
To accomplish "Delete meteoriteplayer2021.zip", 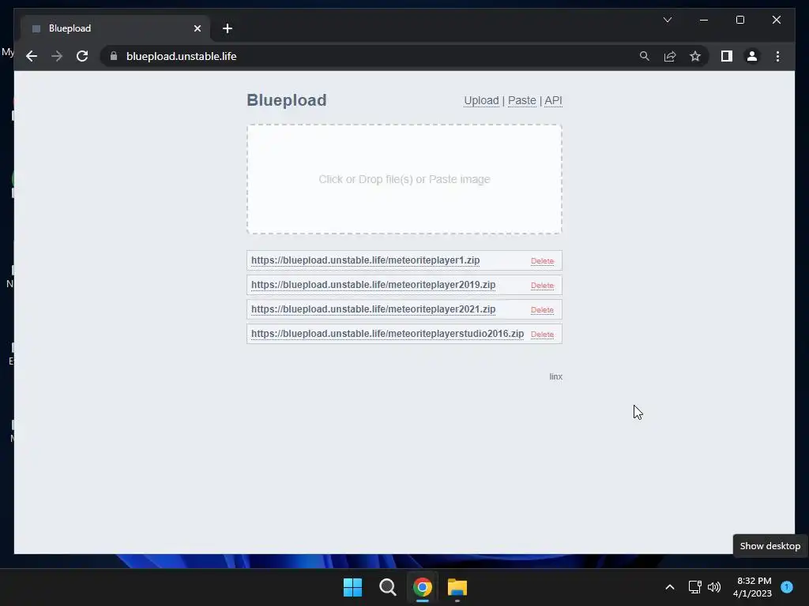I will pos(542,309).
